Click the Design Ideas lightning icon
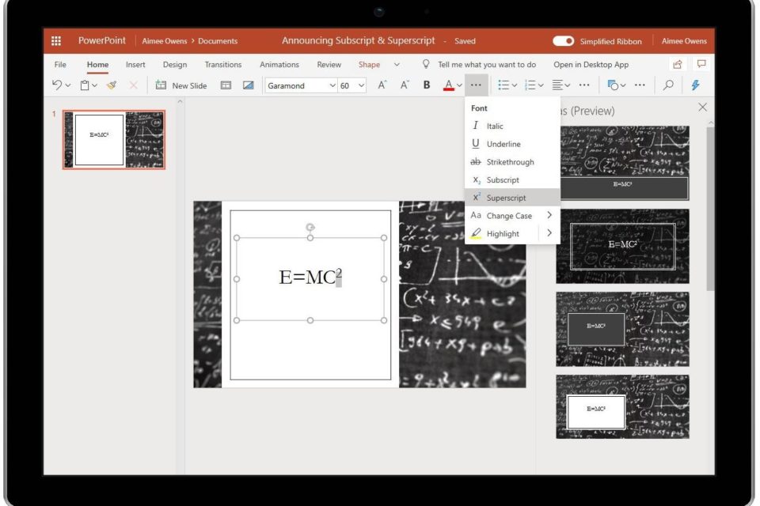This screenshot has width=760, height=506. click(696, 85)
